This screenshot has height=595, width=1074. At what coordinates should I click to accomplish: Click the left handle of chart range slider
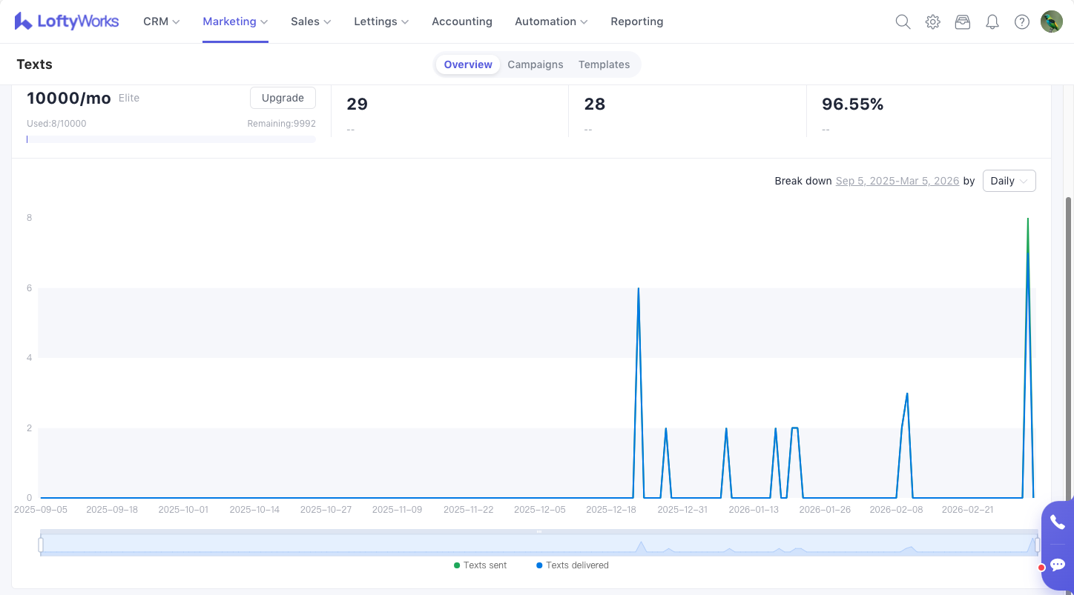coord(41,545)
